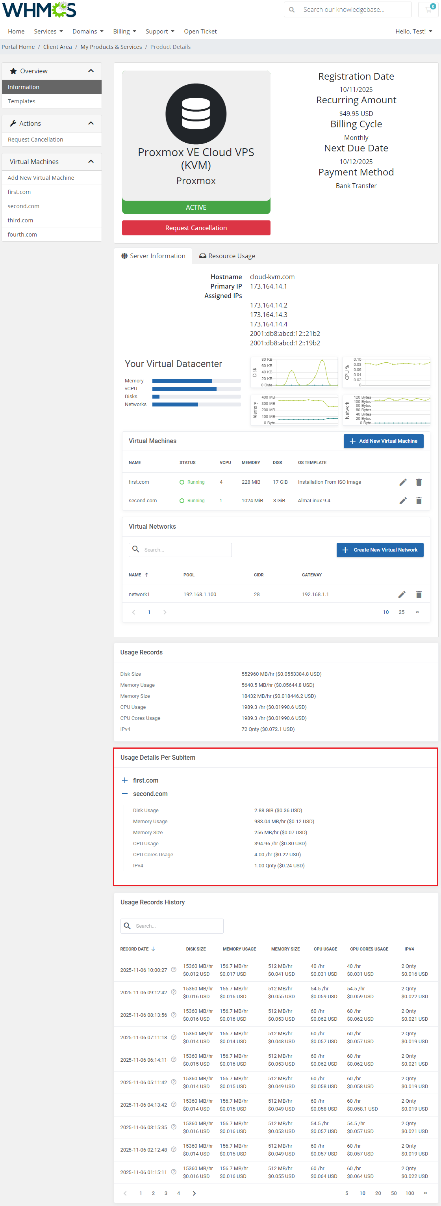Collapse the Virtual Machines sidebar panel
This screenshot has width=441, height=1206.
[x=91, y=162]
